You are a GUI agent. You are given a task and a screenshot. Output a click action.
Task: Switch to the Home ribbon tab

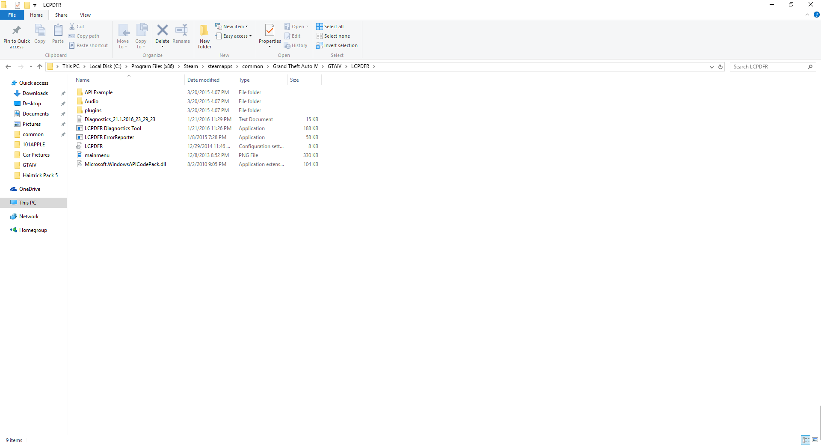(36, 15)
